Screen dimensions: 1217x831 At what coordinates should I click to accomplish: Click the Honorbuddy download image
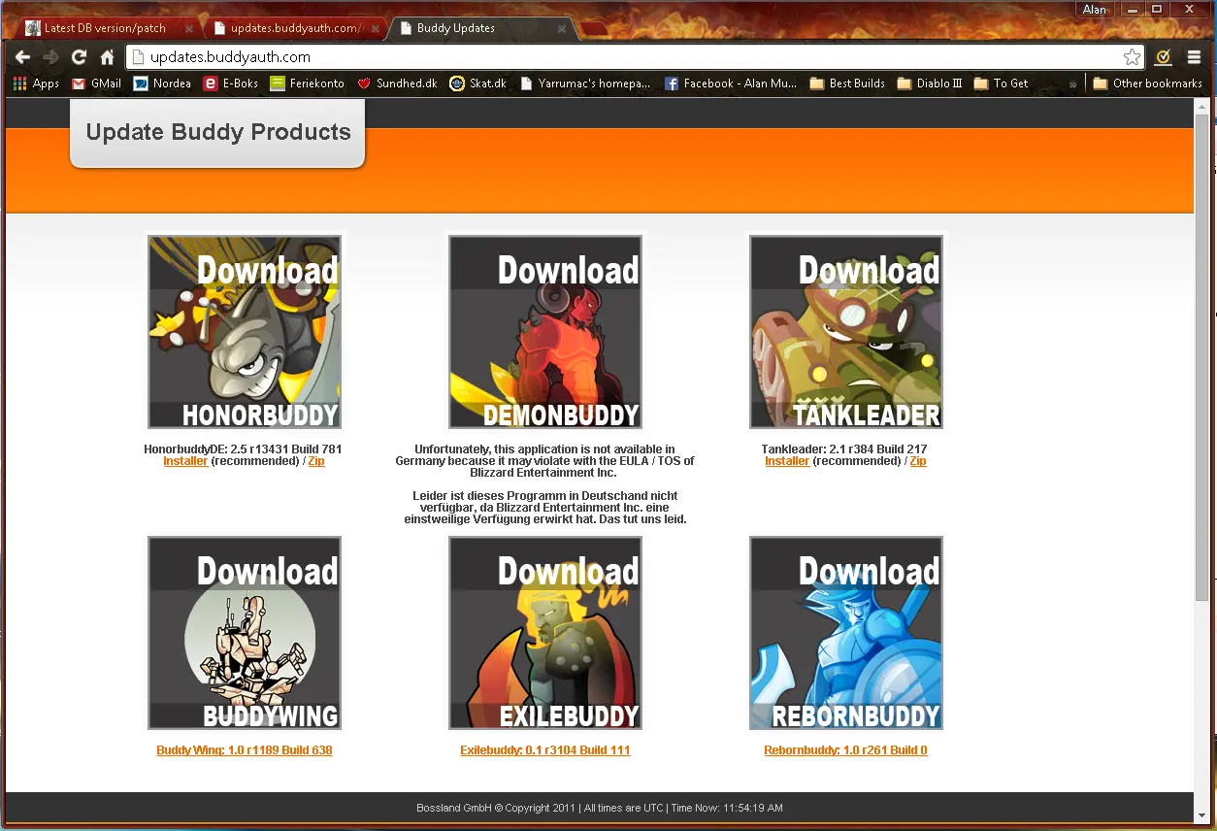tap(245, 332)
